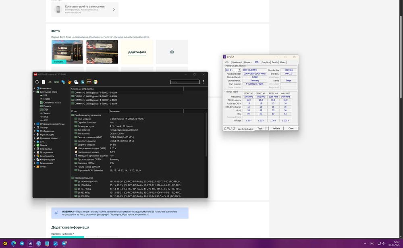Click the browser page vertical scrollbar
Screen dimensions: 403x248
[x=401, y=56]
